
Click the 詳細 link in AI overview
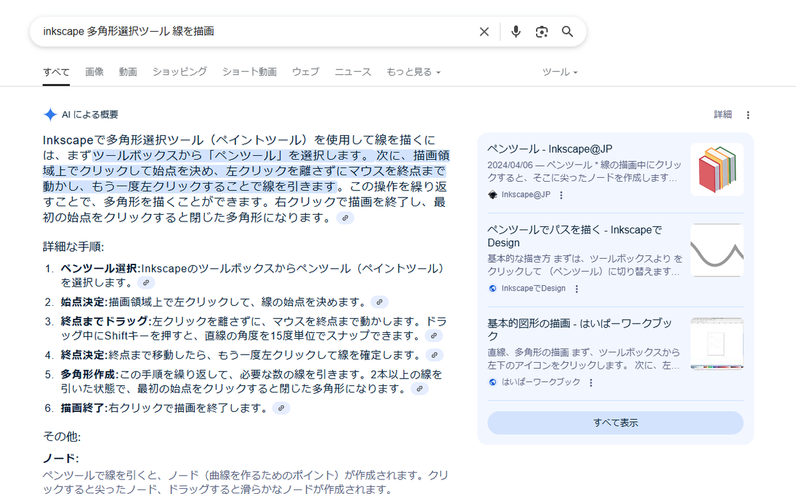[x=723, y=115]
